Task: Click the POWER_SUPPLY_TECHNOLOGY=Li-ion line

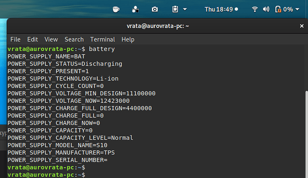Action: coord(63,79)
